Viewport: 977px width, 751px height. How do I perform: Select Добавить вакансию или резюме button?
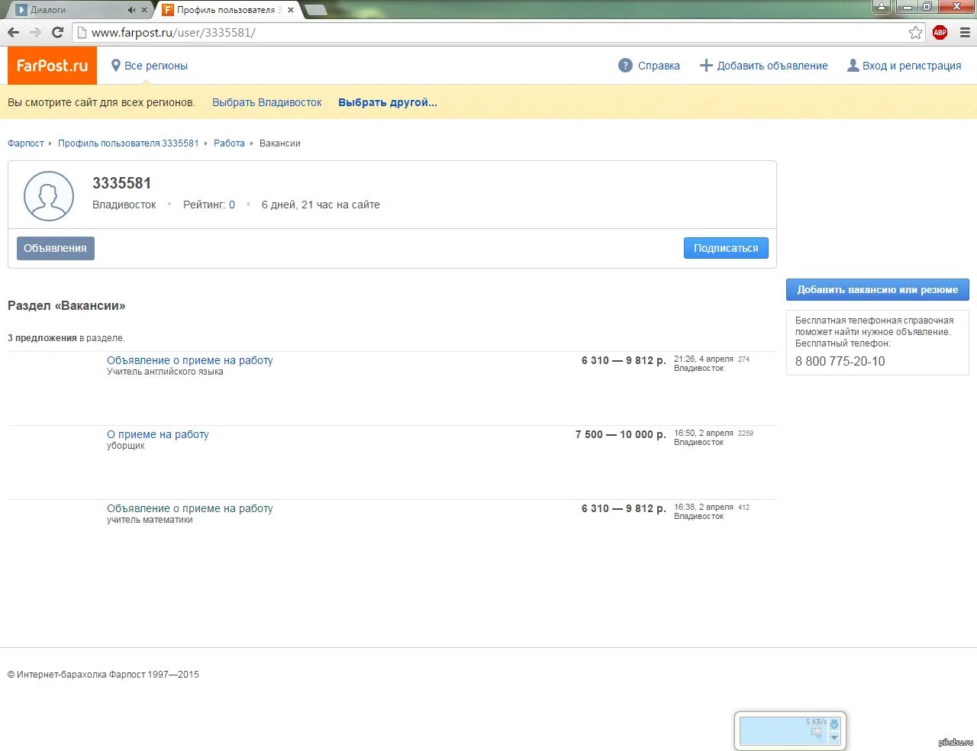878,289
